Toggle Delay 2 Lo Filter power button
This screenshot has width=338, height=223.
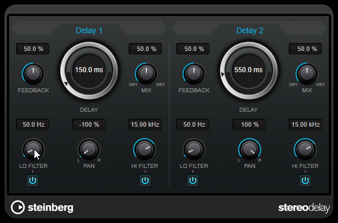pyautogui.click(x=193, y=181)
